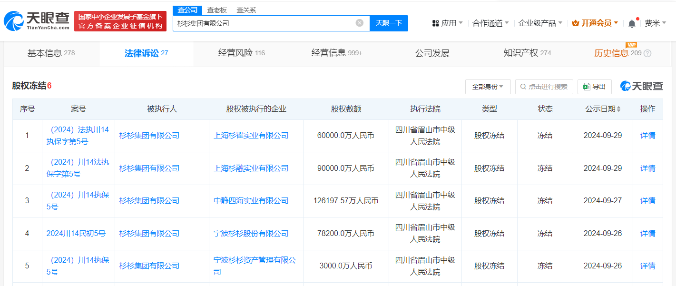The width and height of the screenshot is (676, 286).
Task: Click 详情 for row 5
Action: (648, 266)
